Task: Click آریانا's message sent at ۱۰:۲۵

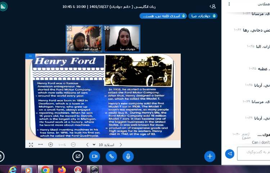Action: point(257,85)
